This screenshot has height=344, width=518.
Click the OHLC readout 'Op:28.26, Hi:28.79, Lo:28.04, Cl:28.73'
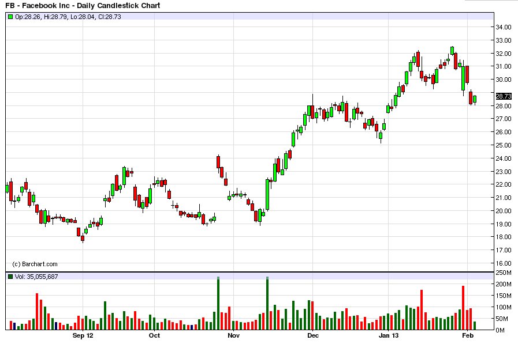68,17
